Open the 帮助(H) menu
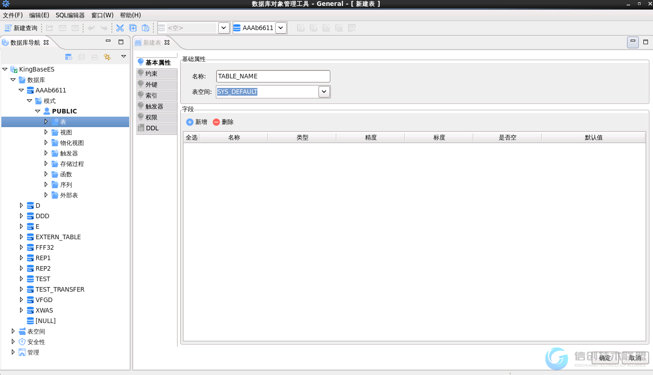653x375 pixels. pos(131,15)
